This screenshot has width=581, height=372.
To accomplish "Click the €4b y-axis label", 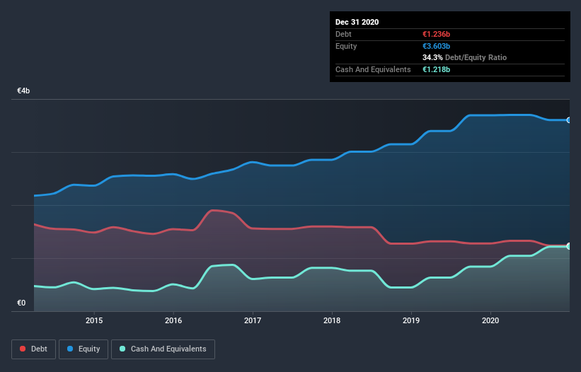I will 23,91.
